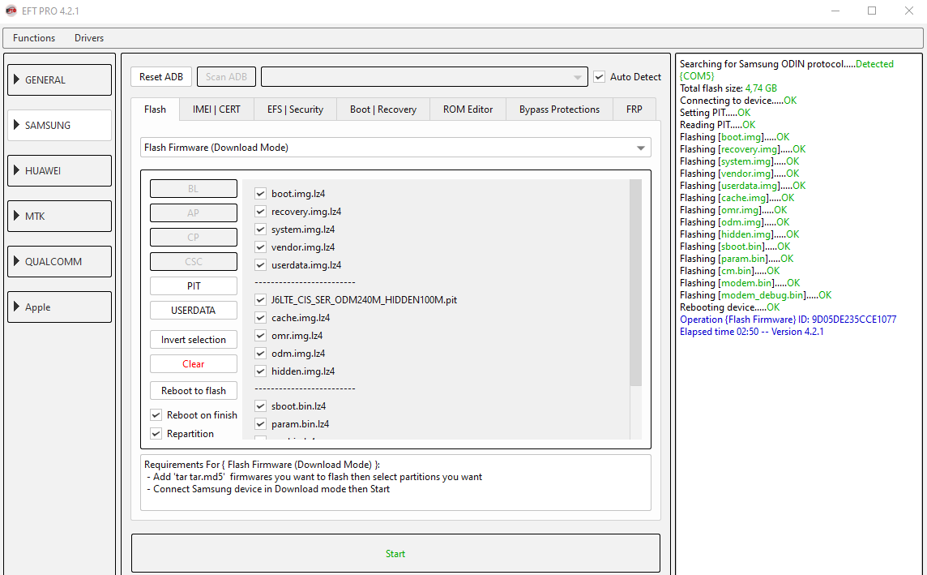Uncheck param.bin.lz4 partition
Image resolution: width=927 pixels, height=575 pixels.
click(x=260, y=423)
